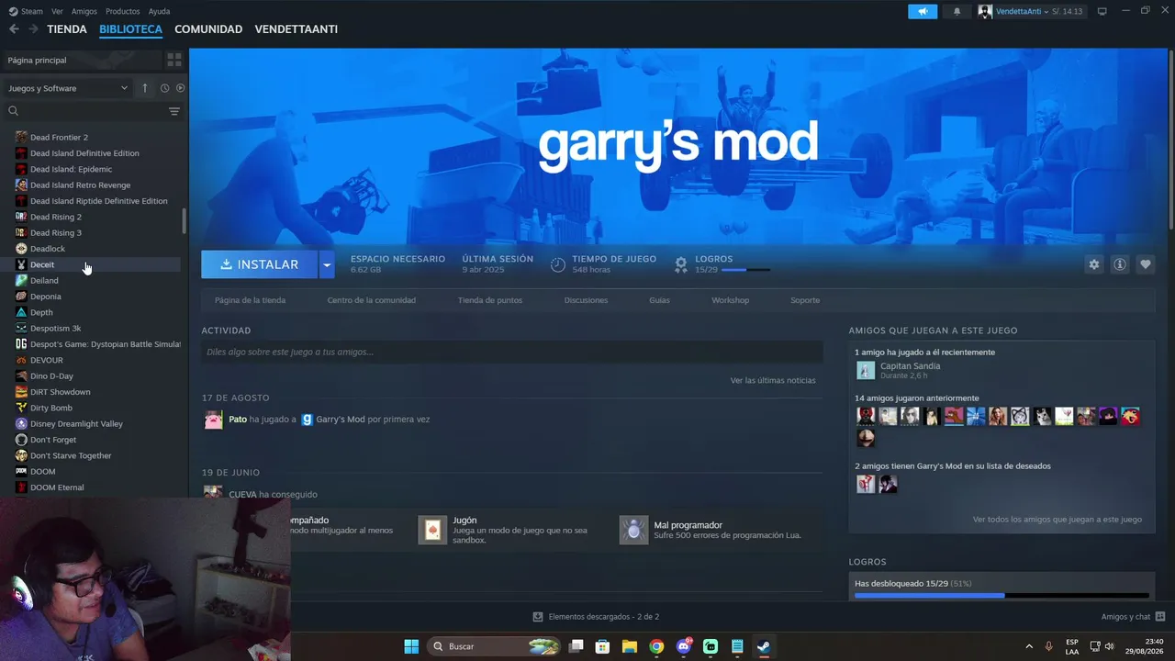Sort library by recent activity clock icon
This screenshot has height=661, width=1175.
click(x=164, y=88)
